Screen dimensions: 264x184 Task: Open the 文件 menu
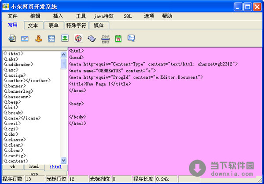(x=12, y=16)
